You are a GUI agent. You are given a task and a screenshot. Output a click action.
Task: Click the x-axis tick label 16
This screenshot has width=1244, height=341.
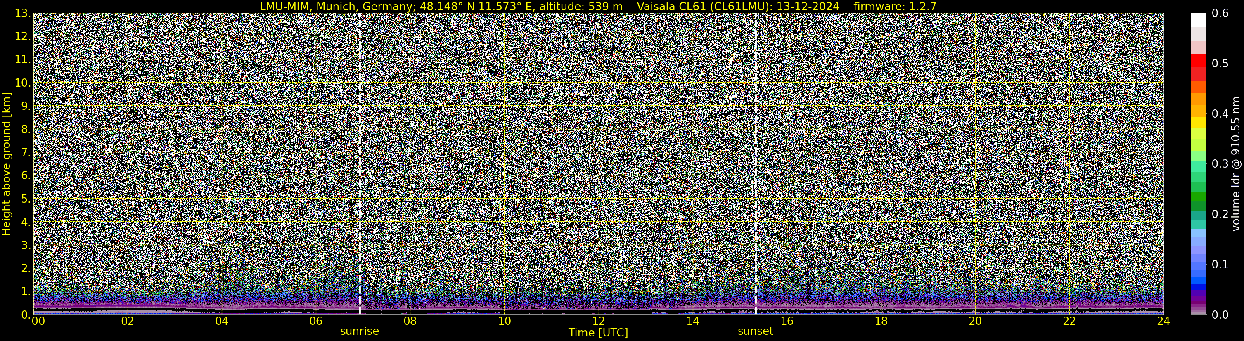787,321
